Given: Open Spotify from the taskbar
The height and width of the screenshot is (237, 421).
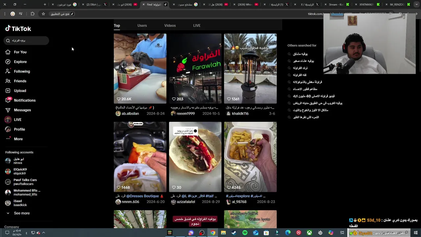Looking at the screenshot, I should point(245,233).
